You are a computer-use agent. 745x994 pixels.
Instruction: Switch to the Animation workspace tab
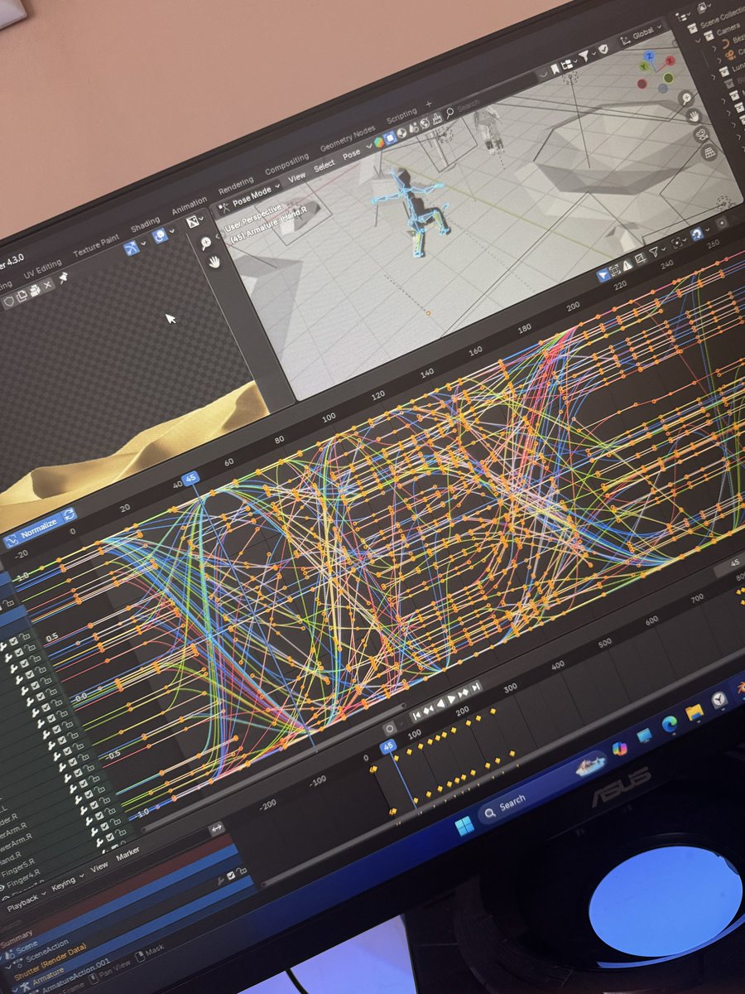190,205
